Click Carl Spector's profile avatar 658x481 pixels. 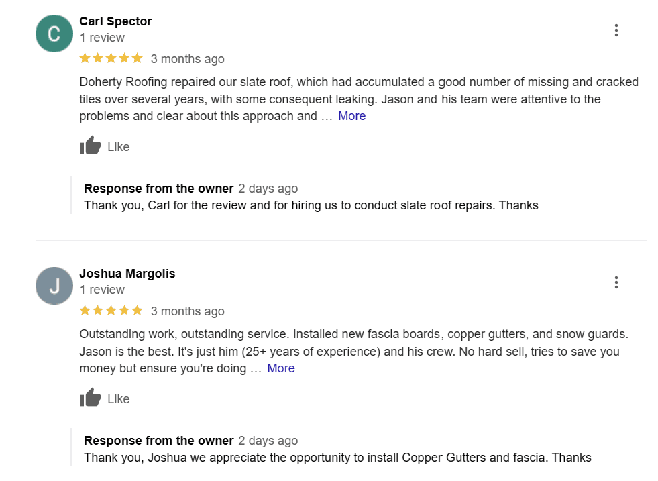pyautogui.click(x=53, y=32)
